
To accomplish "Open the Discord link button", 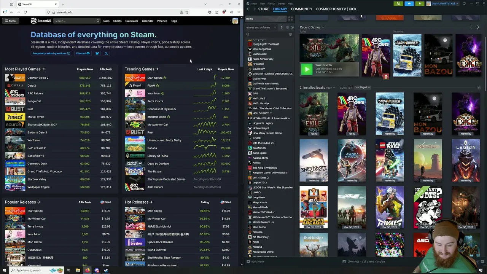I will tap(83, 53).
